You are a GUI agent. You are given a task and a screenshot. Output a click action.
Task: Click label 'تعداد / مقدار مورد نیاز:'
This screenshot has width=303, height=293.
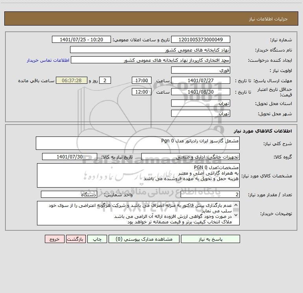pyautogui.click(x=270, y=195)
